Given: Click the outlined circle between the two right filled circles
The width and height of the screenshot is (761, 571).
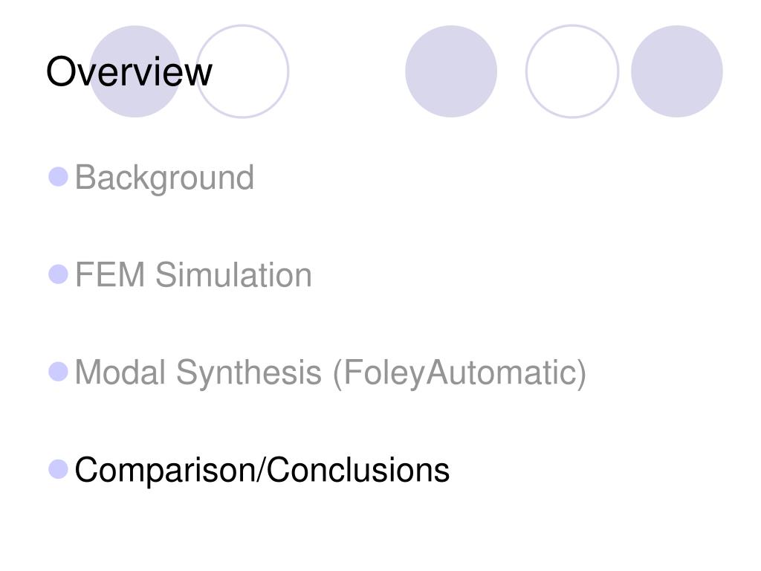Looking at the screenshot, I should [x=572, y=71].
